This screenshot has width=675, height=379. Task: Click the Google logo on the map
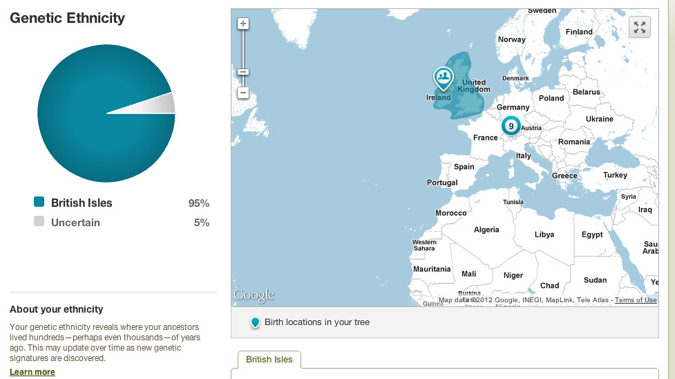coord(254,295)
